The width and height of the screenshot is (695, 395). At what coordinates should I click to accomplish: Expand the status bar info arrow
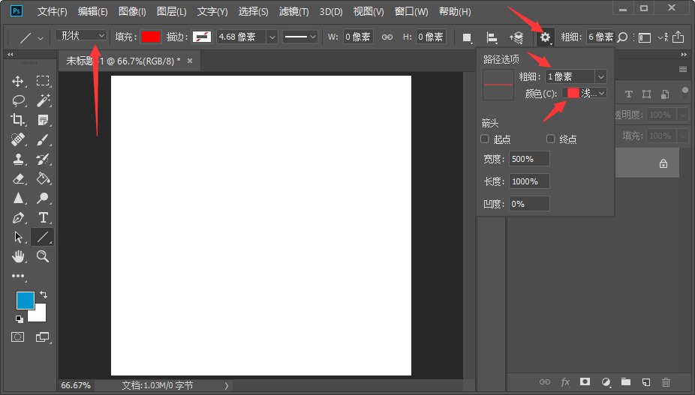pos(227,386)
